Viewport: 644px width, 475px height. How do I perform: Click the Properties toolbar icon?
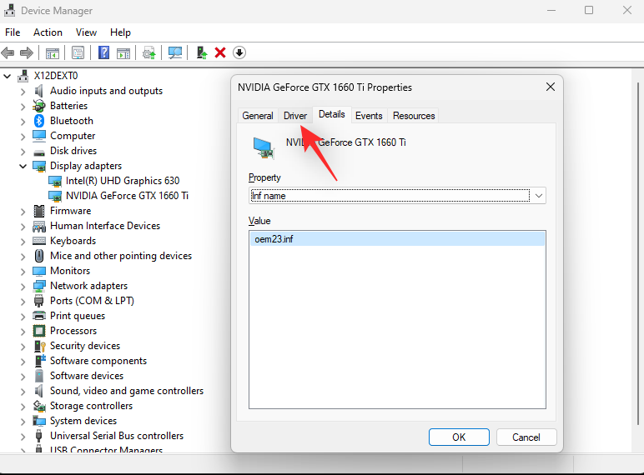point(78,52)
